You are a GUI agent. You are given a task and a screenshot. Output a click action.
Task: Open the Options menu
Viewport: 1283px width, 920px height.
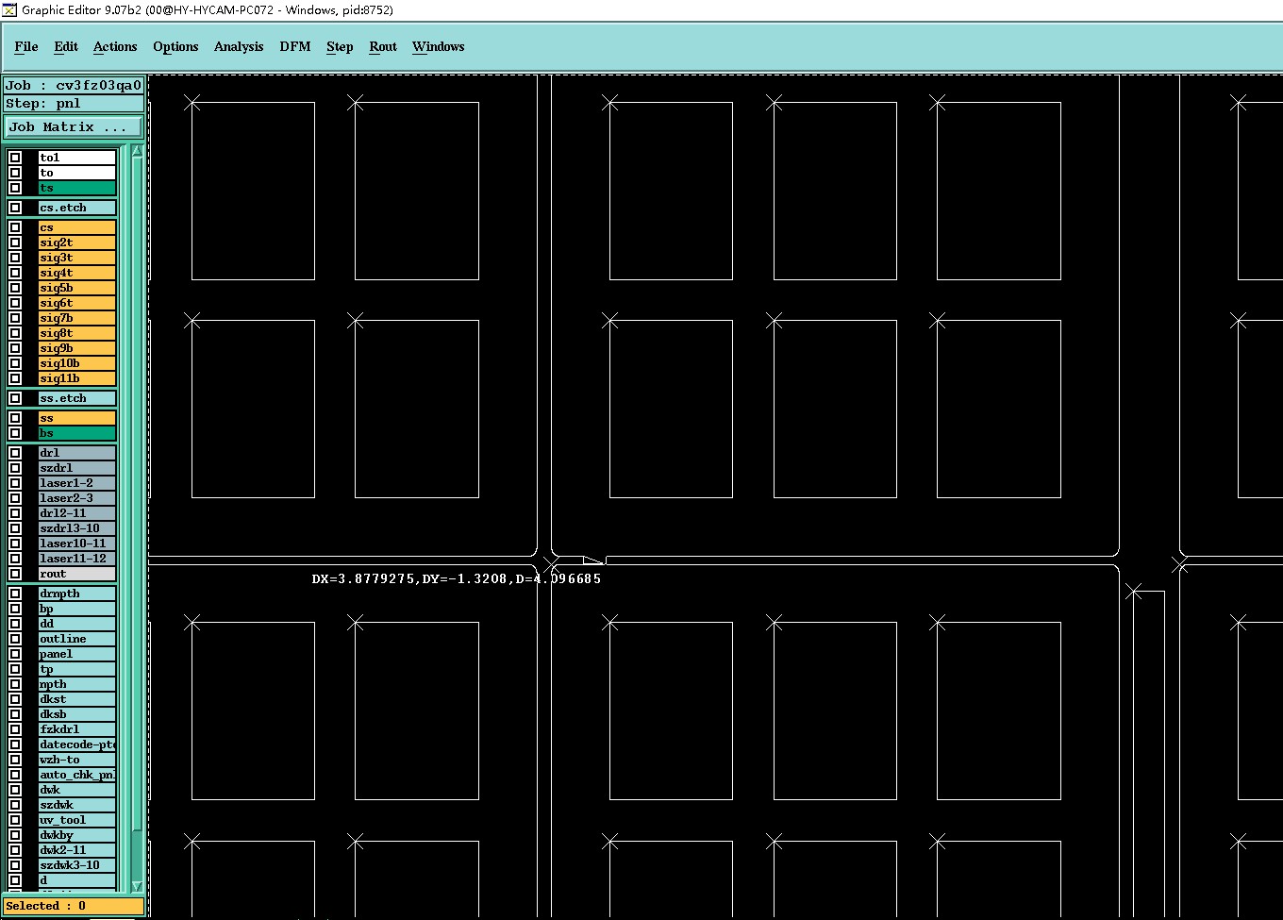point(175,46)
